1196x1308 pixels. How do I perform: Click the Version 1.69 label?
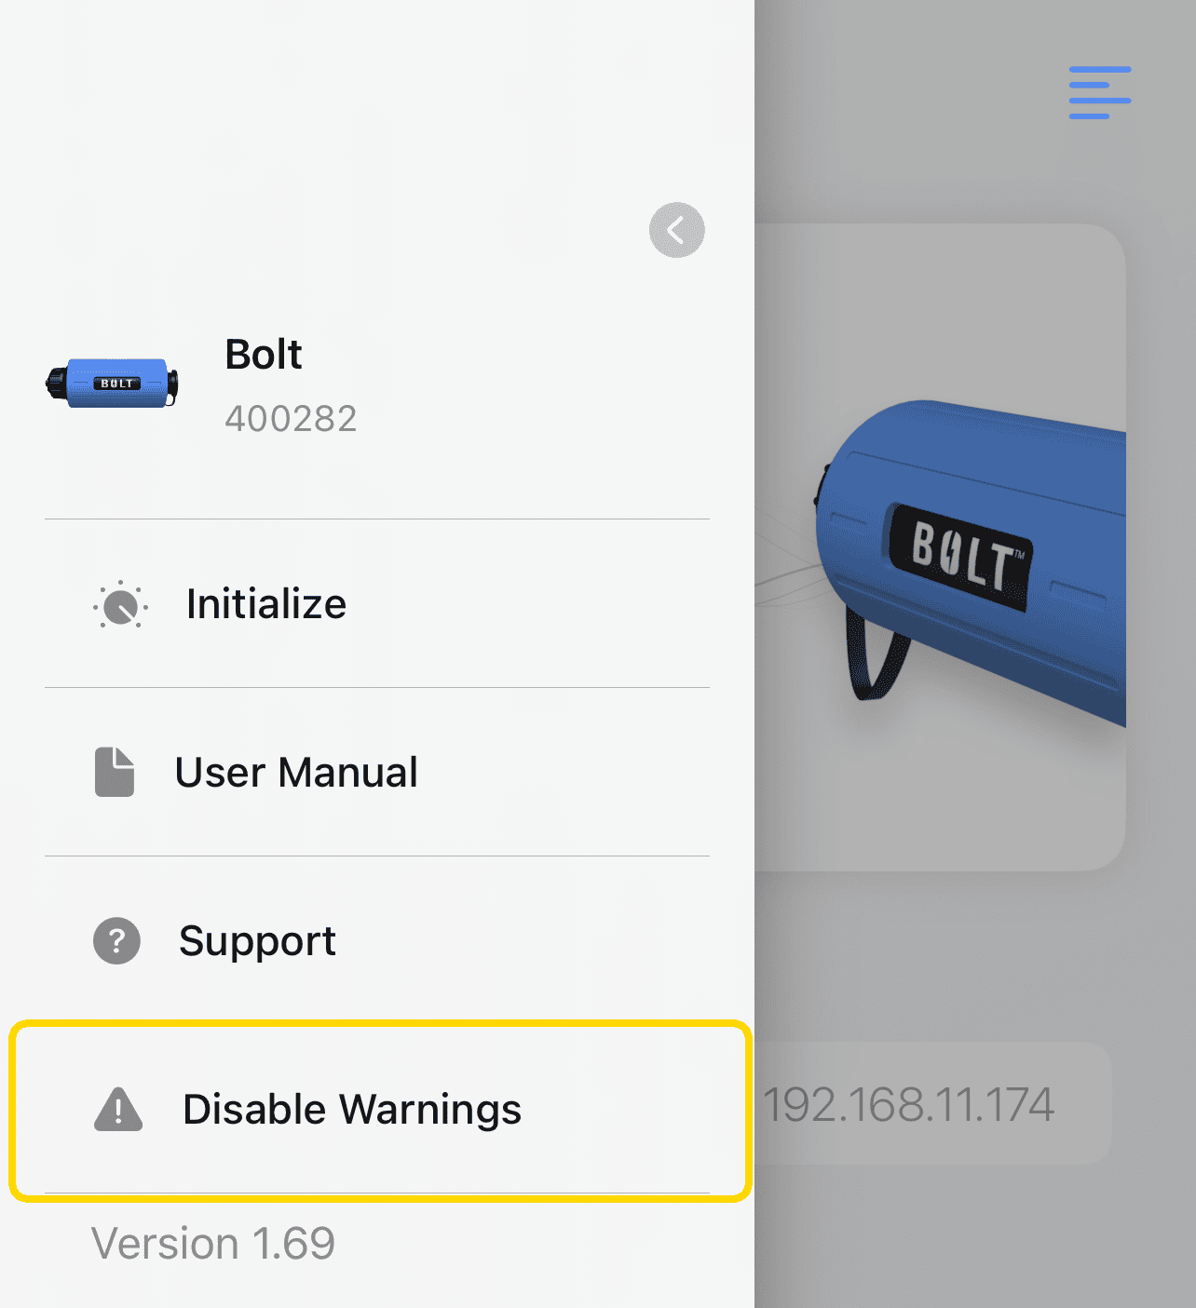pyautogui.click(x=212, y=1244)
